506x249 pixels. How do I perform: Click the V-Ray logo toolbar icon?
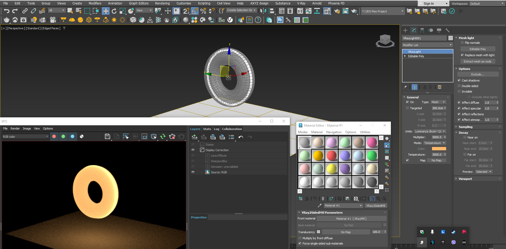click(x=230, y=20)
